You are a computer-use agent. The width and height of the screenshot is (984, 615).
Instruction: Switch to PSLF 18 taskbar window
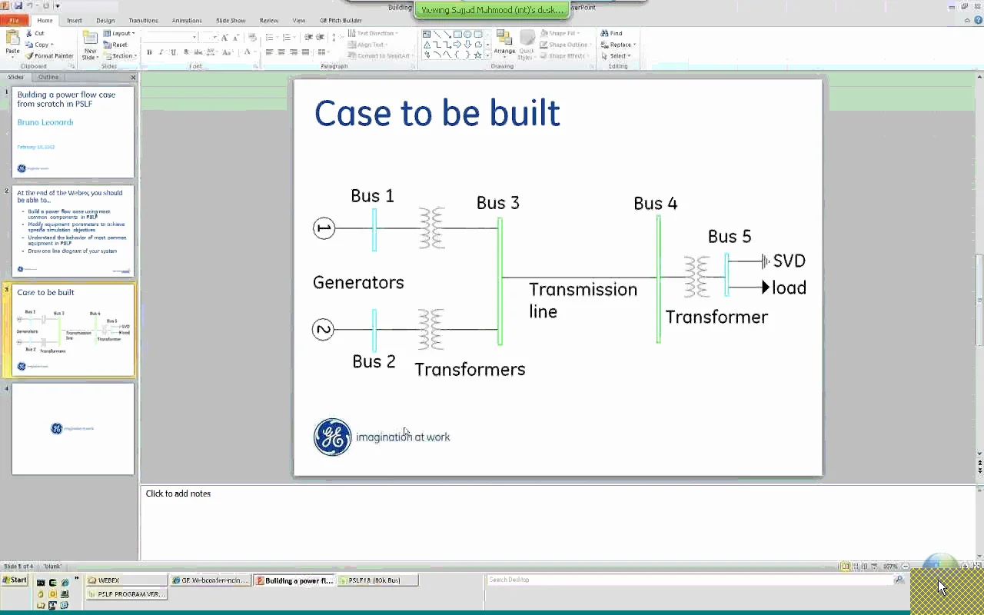tap(377, 580)
